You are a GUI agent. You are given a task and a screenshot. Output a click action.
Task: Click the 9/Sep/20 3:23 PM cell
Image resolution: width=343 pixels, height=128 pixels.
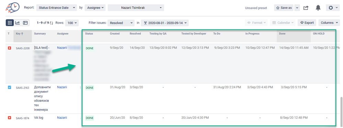227,48
